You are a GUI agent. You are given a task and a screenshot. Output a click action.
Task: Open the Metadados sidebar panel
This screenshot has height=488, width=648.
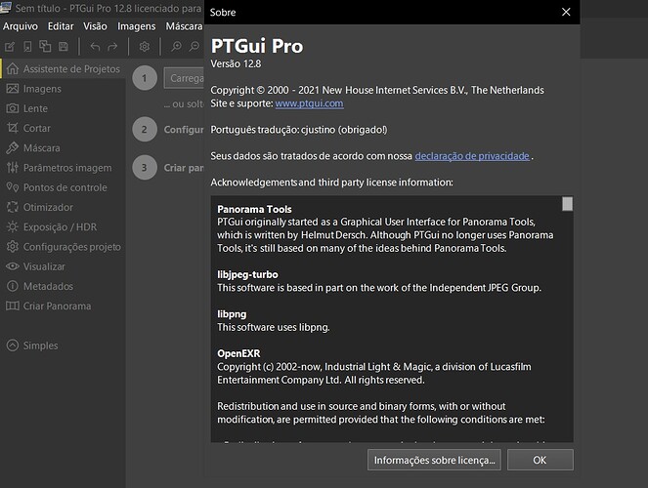(x=64, y=286)
